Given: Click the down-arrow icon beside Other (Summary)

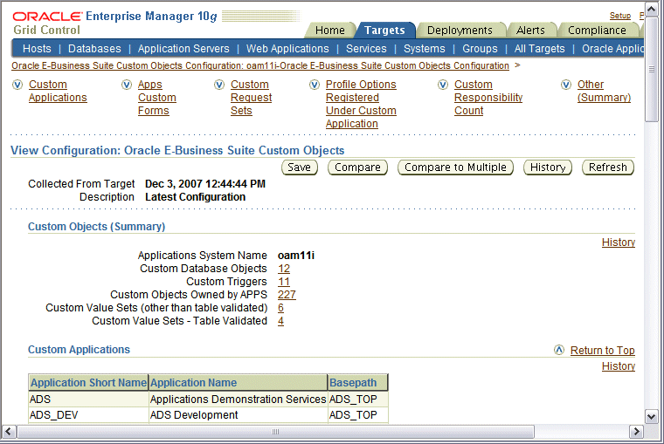Looking at the screenshot, I should [566, 85].
